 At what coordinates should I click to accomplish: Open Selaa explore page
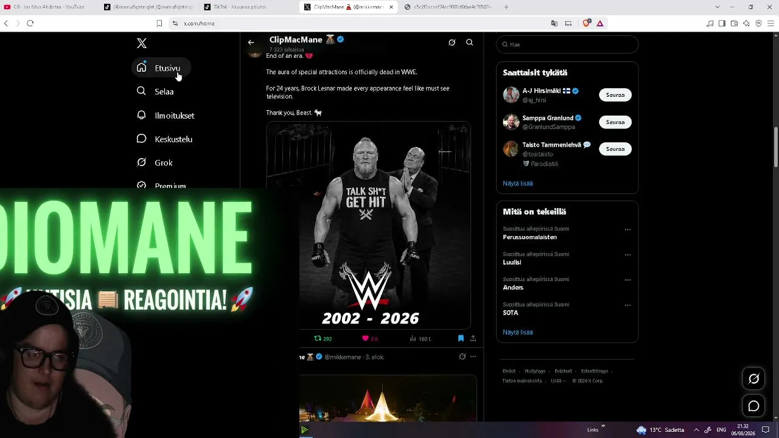point(156,91)
